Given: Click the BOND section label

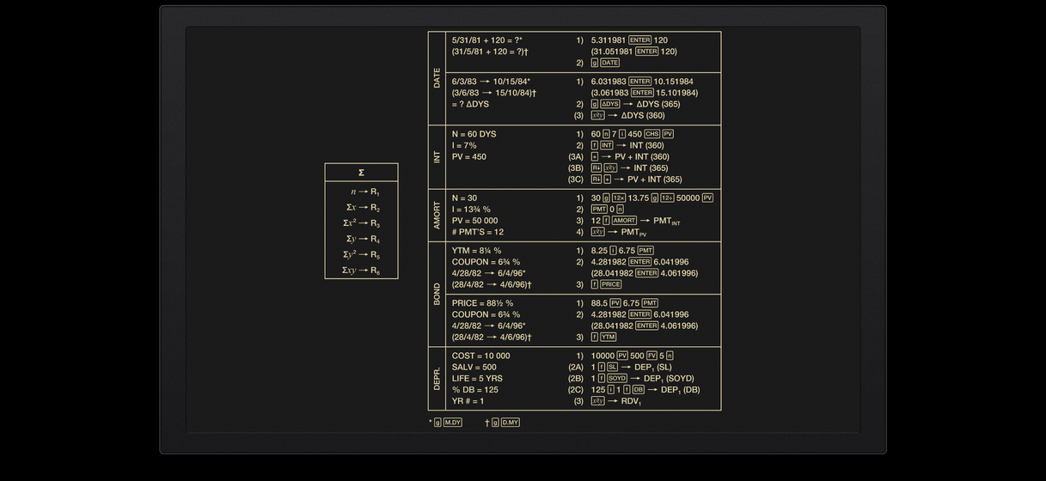Looking at the screenshot, I should coord(437,294).
